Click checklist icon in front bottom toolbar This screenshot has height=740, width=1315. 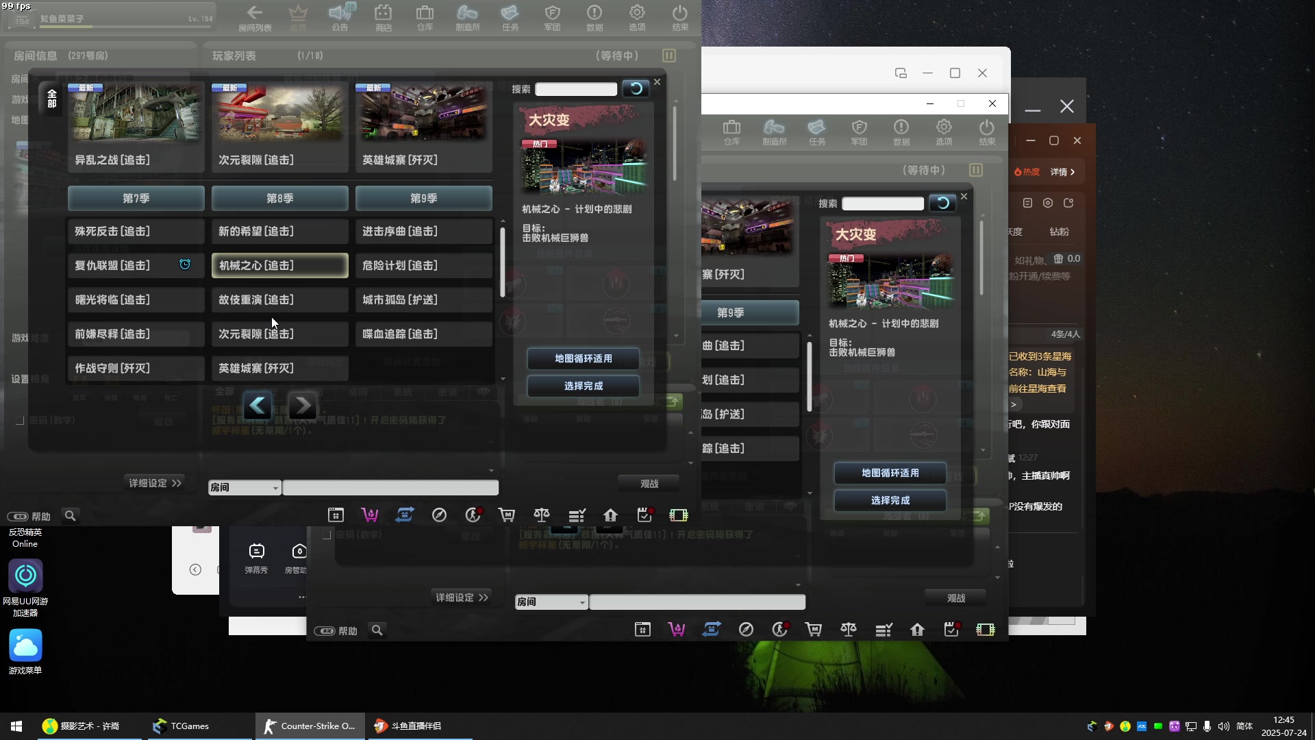coord(577,515)
